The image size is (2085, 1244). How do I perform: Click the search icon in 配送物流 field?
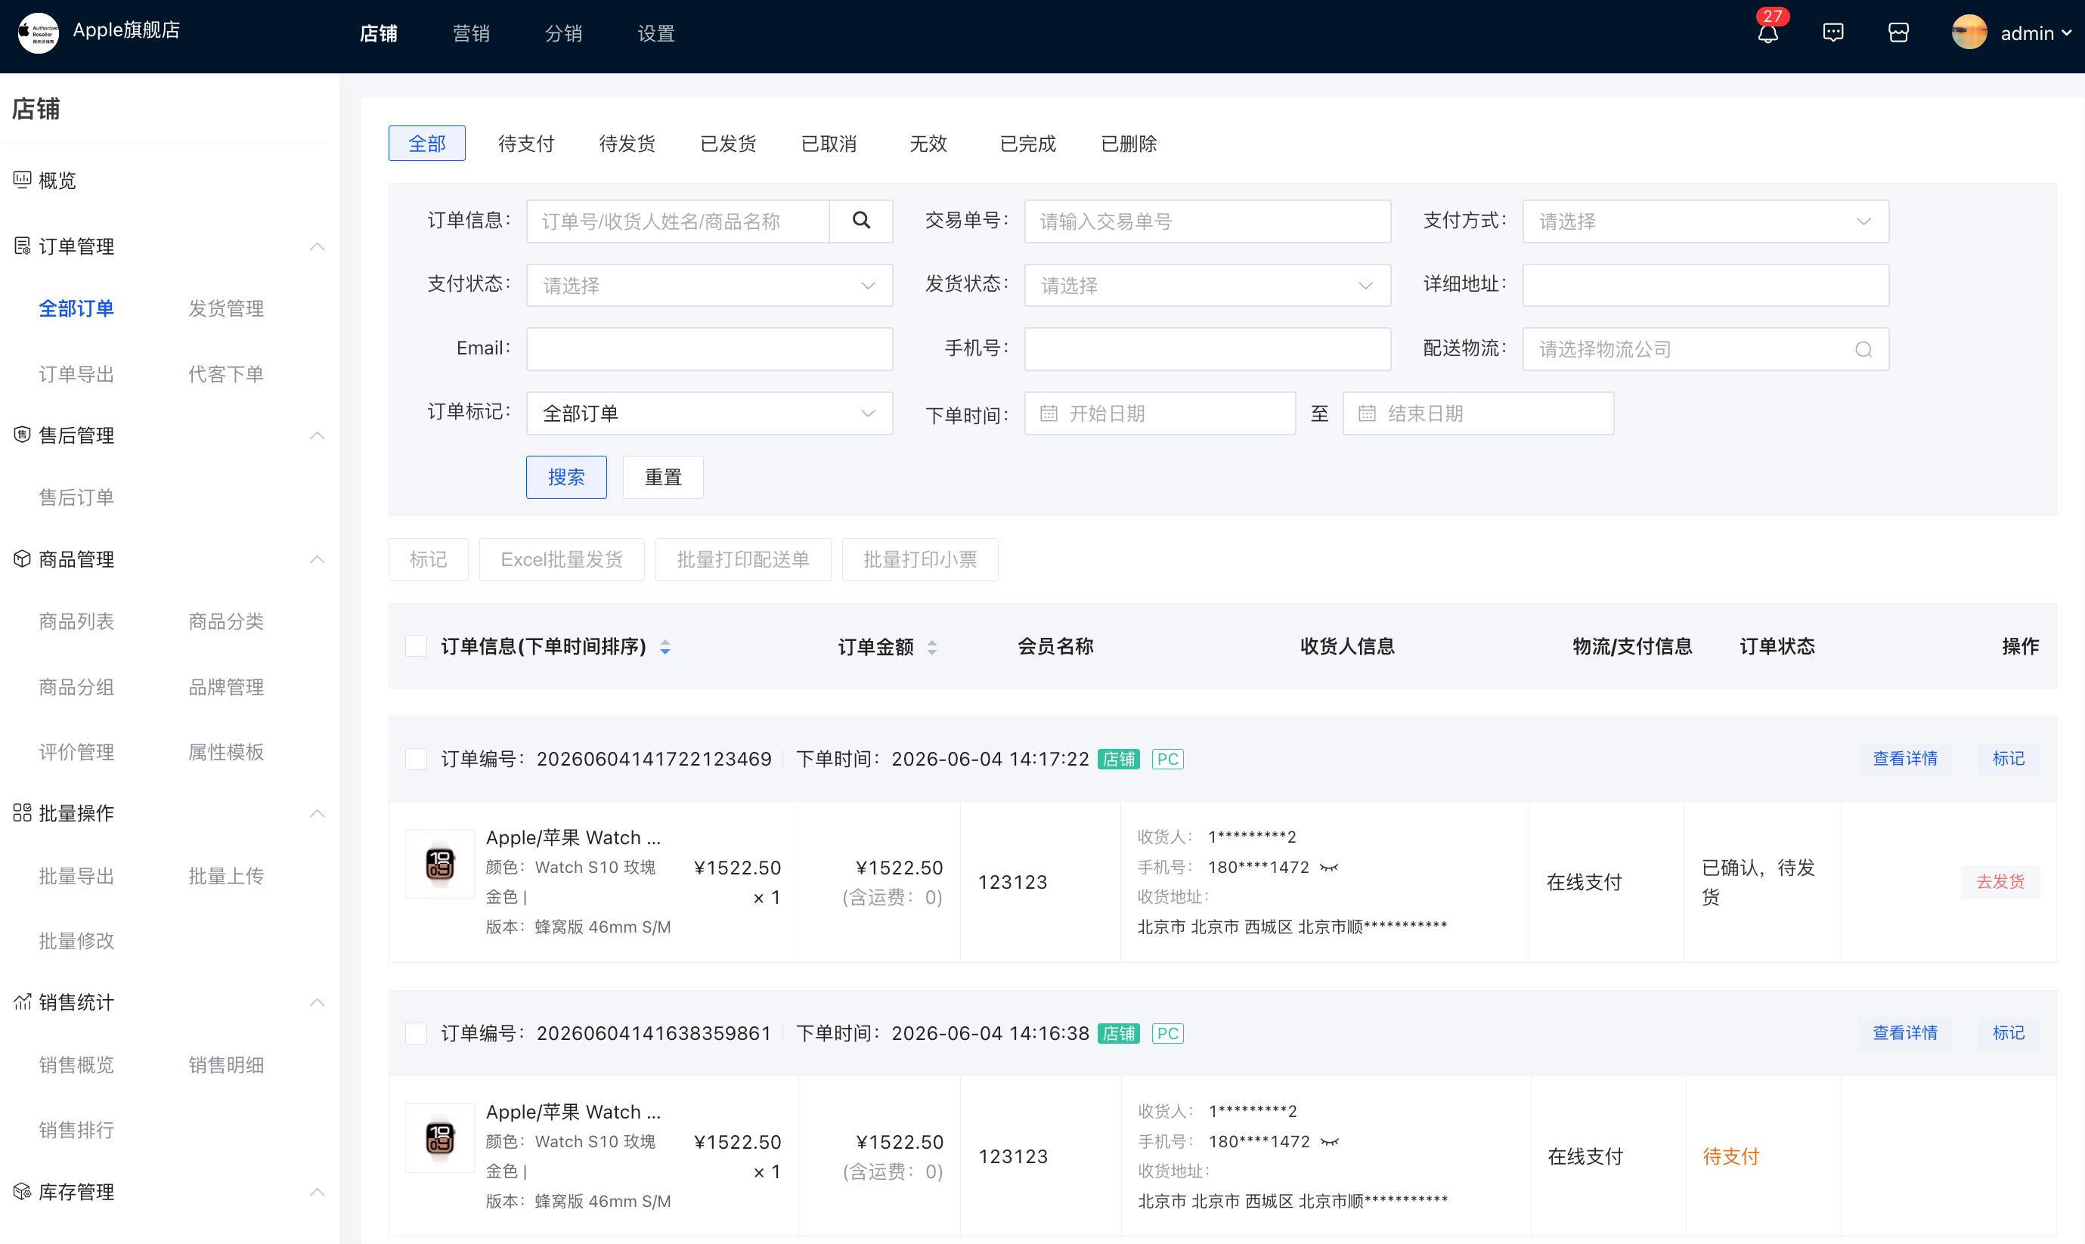click(x=1863, y=350)
